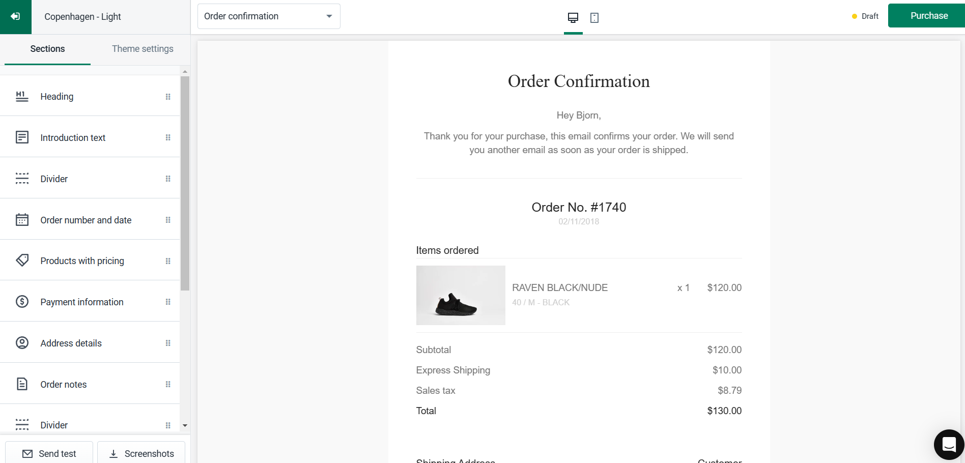Click the Payment information dollar icon

tap(22, 302)
